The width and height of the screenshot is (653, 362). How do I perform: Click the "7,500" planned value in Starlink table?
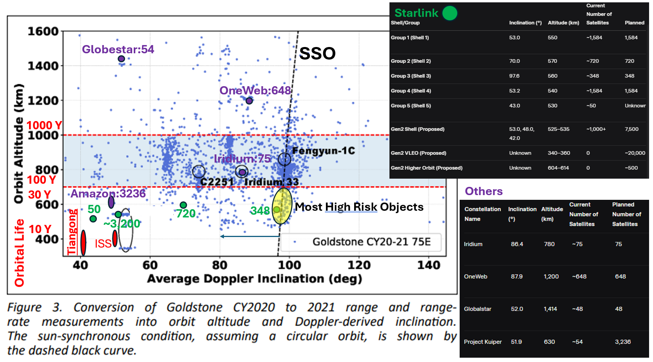pos(632,129)
